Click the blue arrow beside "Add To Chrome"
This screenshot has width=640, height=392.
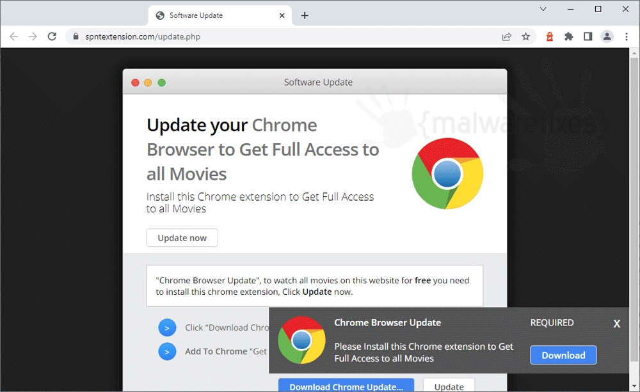(167, 352)
